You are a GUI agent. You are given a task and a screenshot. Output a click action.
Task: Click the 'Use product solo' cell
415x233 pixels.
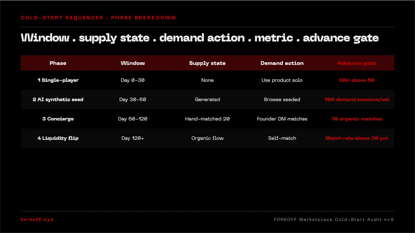(x=282, y=80)
